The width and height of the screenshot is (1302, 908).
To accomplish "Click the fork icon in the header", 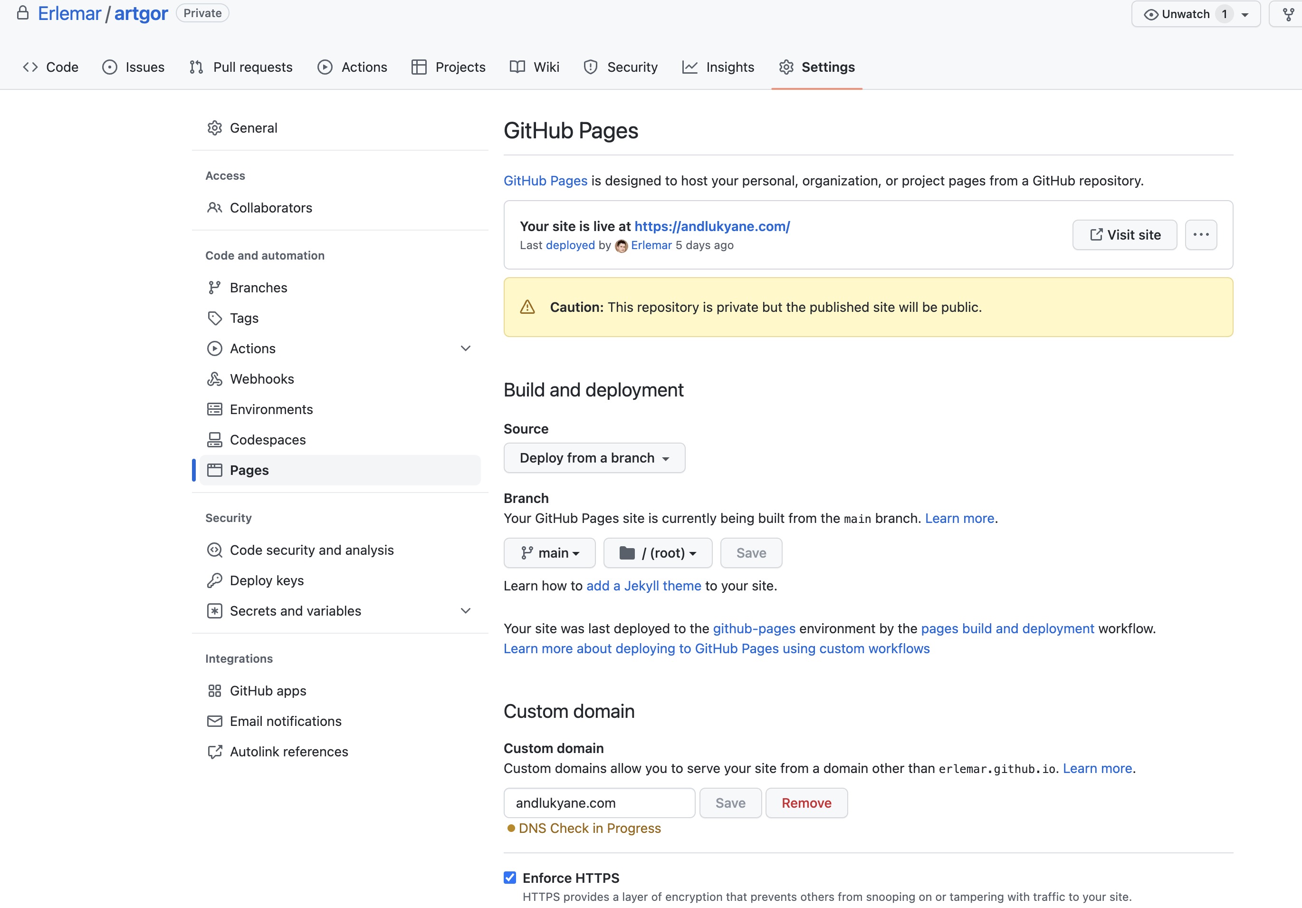I will (x=1288, y=14).
